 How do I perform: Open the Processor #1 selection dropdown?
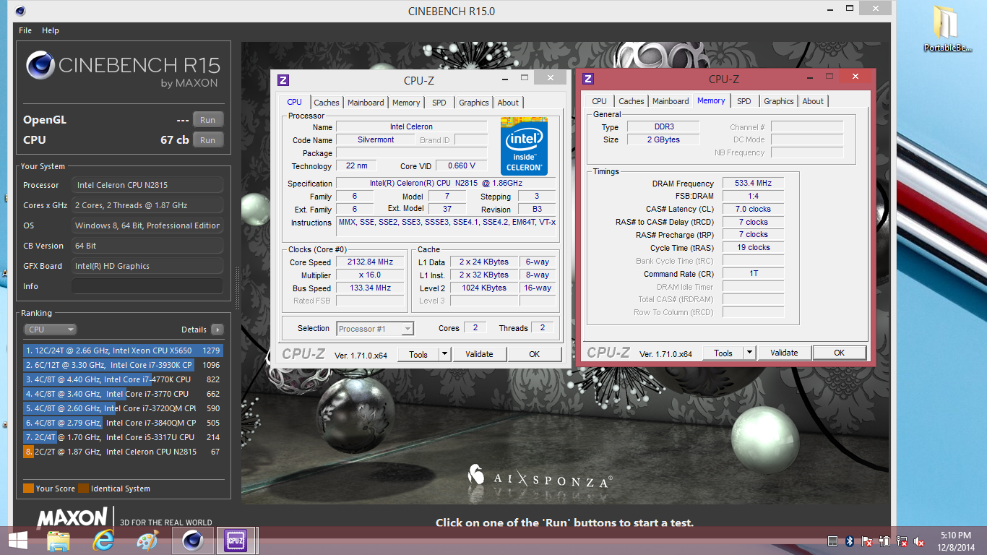[376, 329]
